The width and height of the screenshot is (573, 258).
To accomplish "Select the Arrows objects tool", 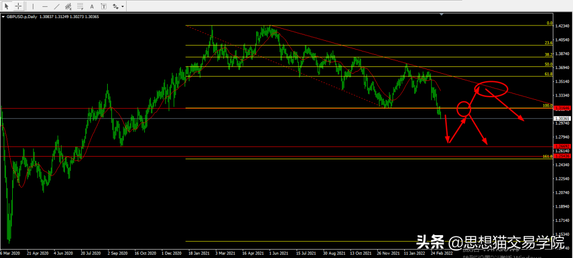I will point(116,6).
